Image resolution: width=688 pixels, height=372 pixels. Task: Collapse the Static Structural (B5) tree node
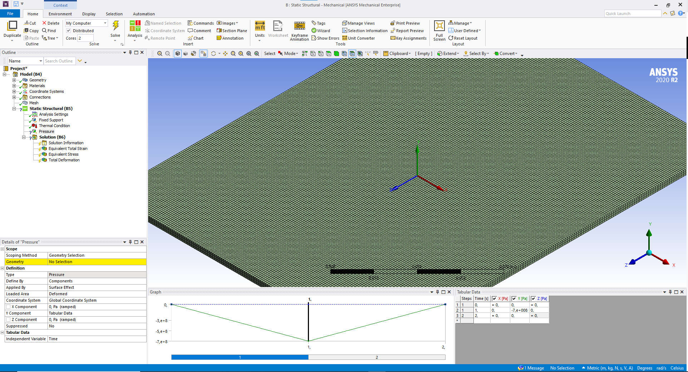point(14,109)
